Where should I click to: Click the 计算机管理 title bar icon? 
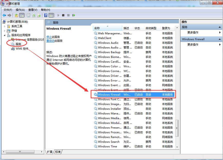(3, 4)
